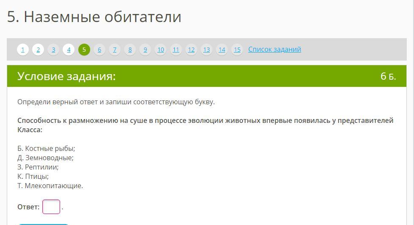The width and height of the screenshot is (414, 225).
Task: Click the 'Условие задания:' header text
Action: (x=66, y=76)
